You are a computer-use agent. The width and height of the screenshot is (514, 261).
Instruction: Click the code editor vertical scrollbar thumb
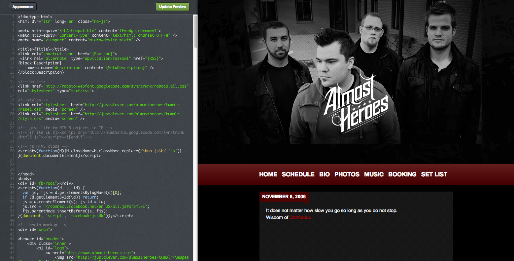[x=195, y=31]
